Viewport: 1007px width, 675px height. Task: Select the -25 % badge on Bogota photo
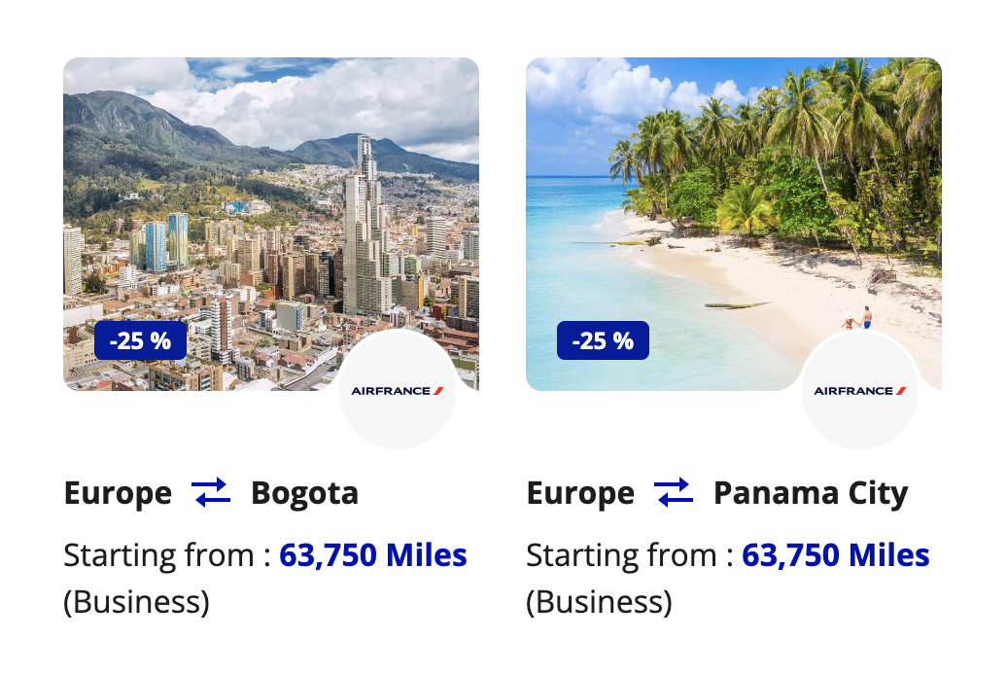141,340
